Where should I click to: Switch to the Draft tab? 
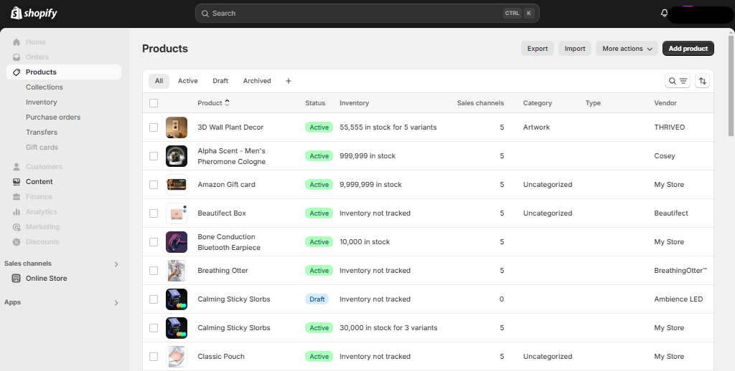pyautogui.click(x=220, y=81)
